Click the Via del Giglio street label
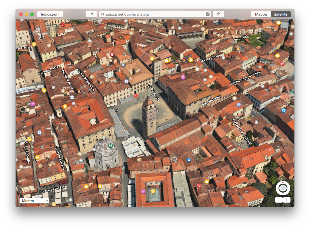 (x=27, y=153)
